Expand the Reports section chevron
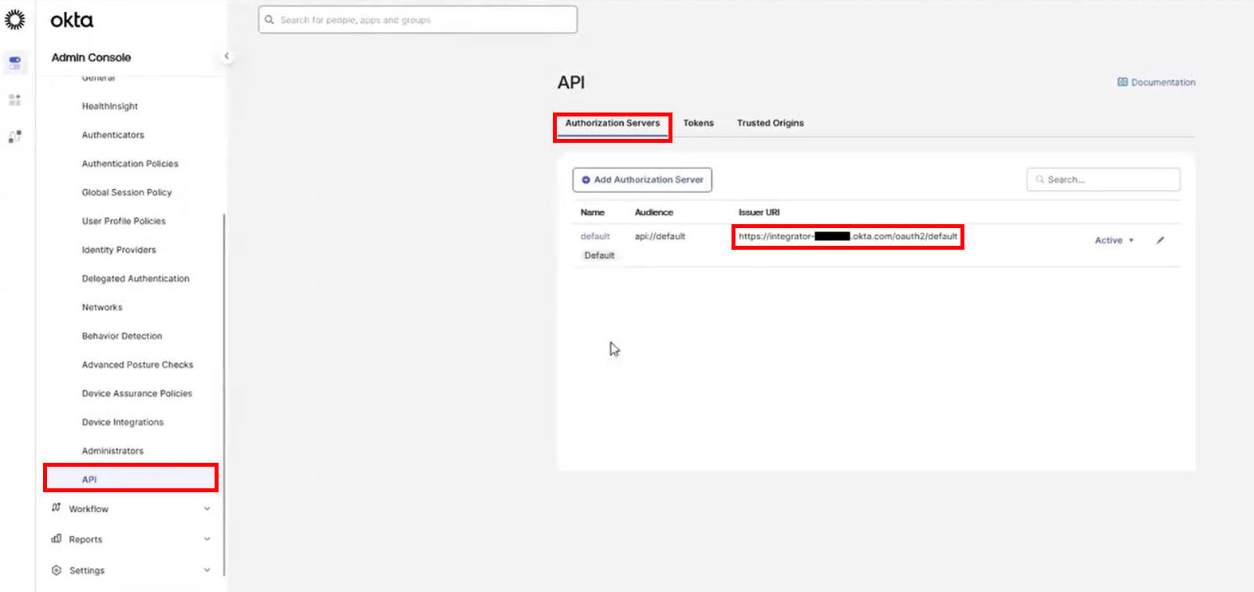The width and height of the screenshot is (1254, 592). click(207, 539)
